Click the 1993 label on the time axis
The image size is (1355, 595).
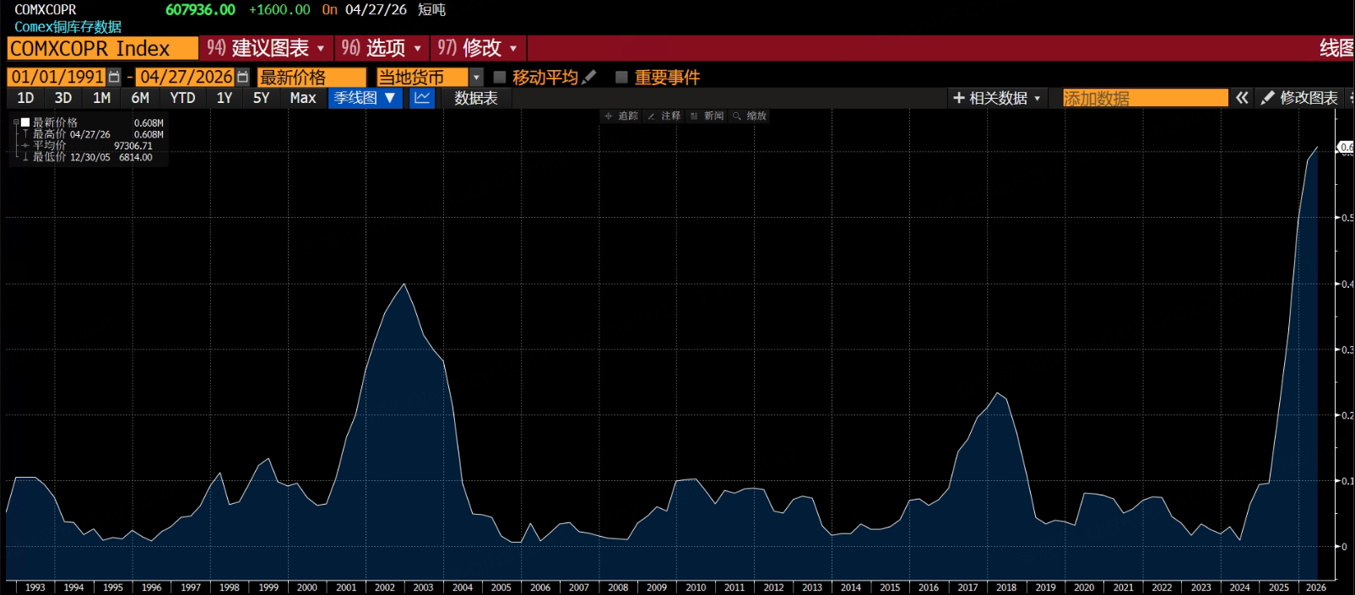[35, 587]
